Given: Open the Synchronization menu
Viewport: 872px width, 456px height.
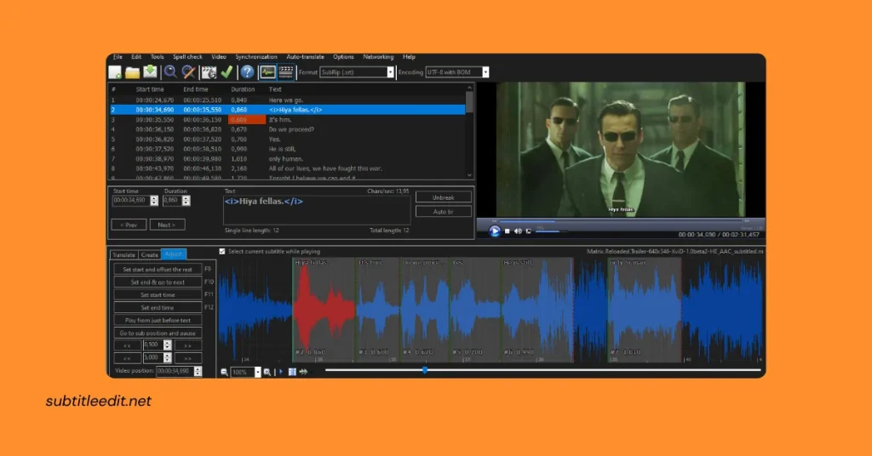Looking at the screenshot, I should click(256, 57).
